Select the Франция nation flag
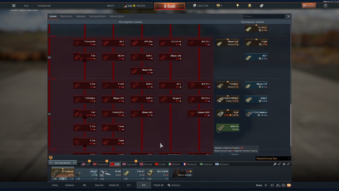Viewport: 339px width, 191px height. [x=190, y=164]
